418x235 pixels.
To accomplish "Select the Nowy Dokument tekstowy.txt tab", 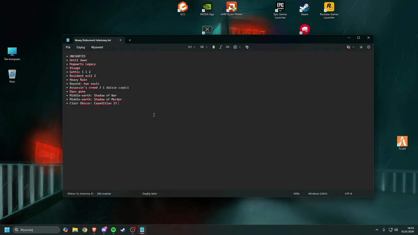I will (x=93, y=40).
